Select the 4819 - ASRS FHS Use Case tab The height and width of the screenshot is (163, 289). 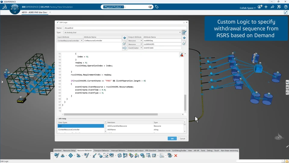click(x=34, y=12)
